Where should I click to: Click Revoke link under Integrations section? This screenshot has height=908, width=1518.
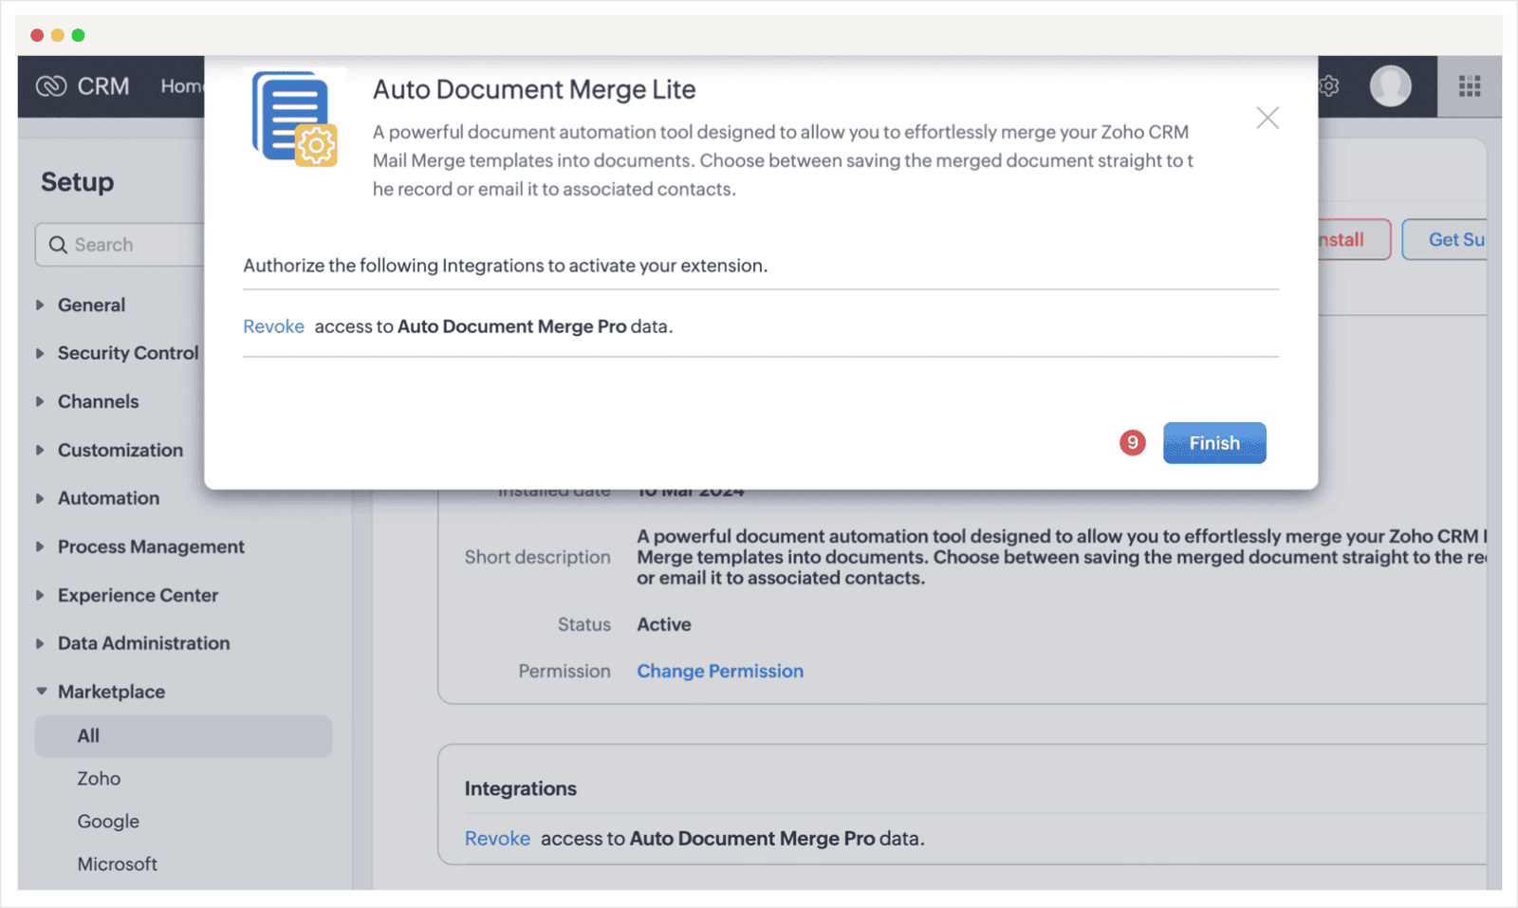click(x=497, y=839)
